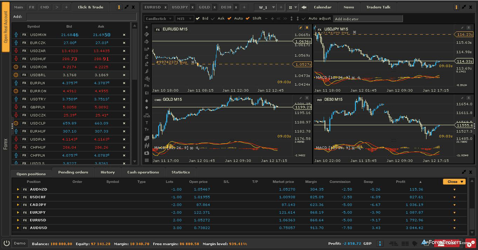Open the Calendar from the top menu
This screenshot has height=250, width=478.
[x=322, y=7]
